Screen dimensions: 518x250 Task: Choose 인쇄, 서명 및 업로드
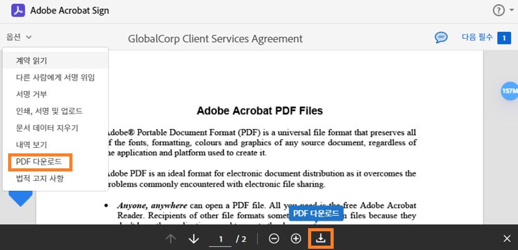[56, 111]
